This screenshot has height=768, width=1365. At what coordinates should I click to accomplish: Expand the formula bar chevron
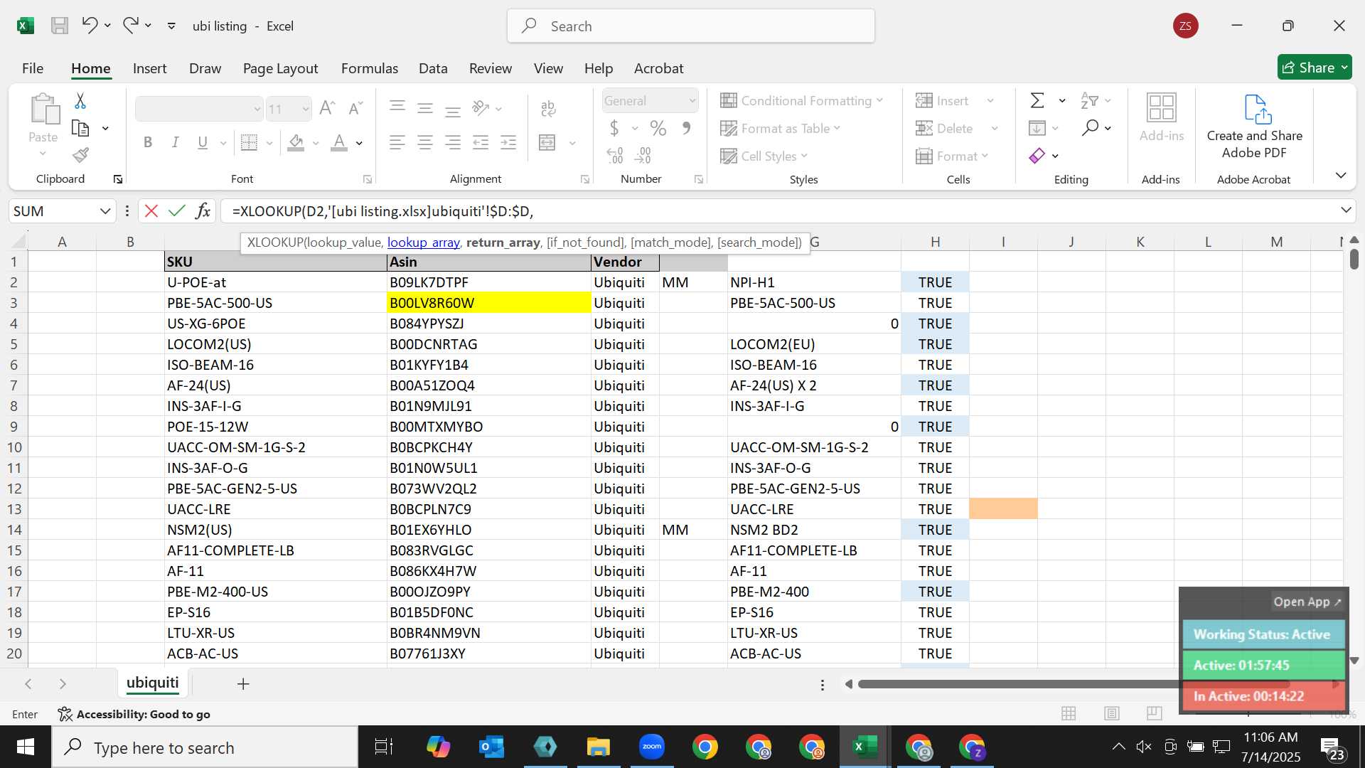click(1346, 210)
